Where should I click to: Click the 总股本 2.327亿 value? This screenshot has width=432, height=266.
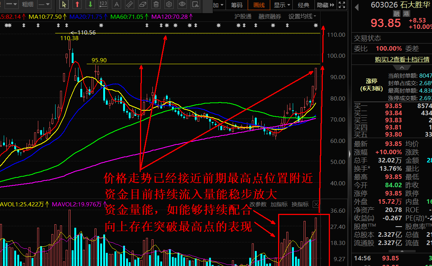390,234
